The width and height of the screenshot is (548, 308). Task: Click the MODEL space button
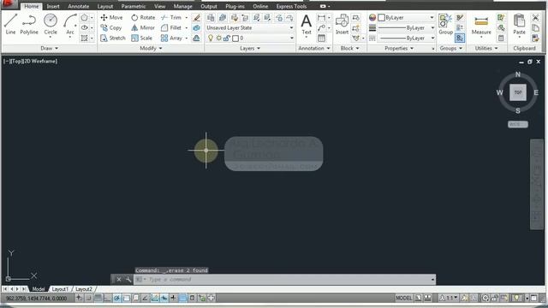pos(403,298)
